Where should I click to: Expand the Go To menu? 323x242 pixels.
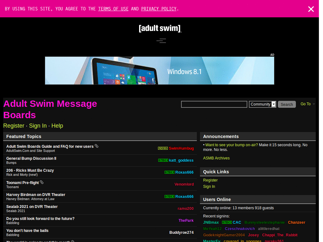(308, 104)
